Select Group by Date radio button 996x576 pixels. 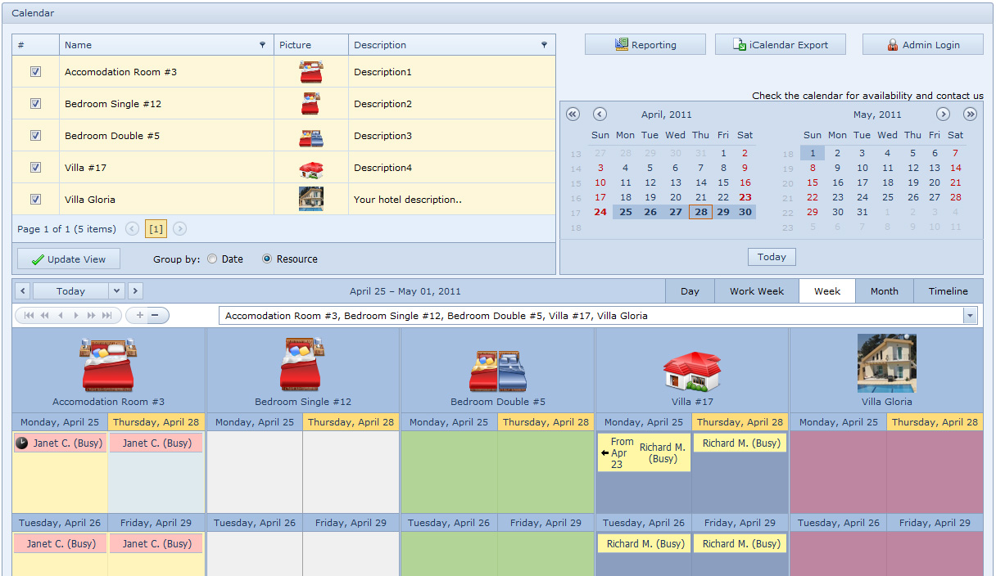(212, 259)
